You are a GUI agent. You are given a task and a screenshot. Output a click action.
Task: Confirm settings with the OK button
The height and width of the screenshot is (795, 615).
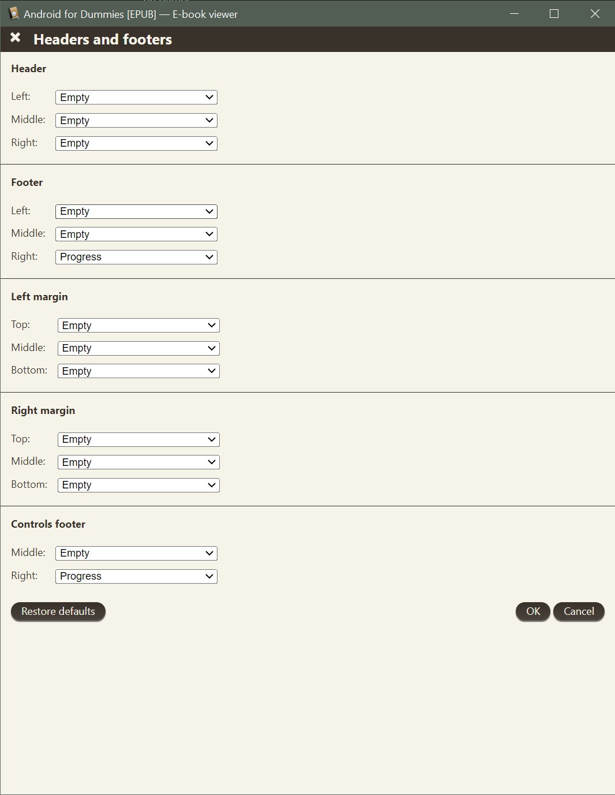533,611
